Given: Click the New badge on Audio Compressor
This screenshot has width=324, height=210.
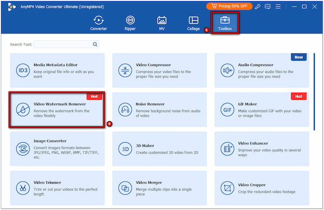Looking at the screenshot, I should pyautogui.click(x=299, y=57).
